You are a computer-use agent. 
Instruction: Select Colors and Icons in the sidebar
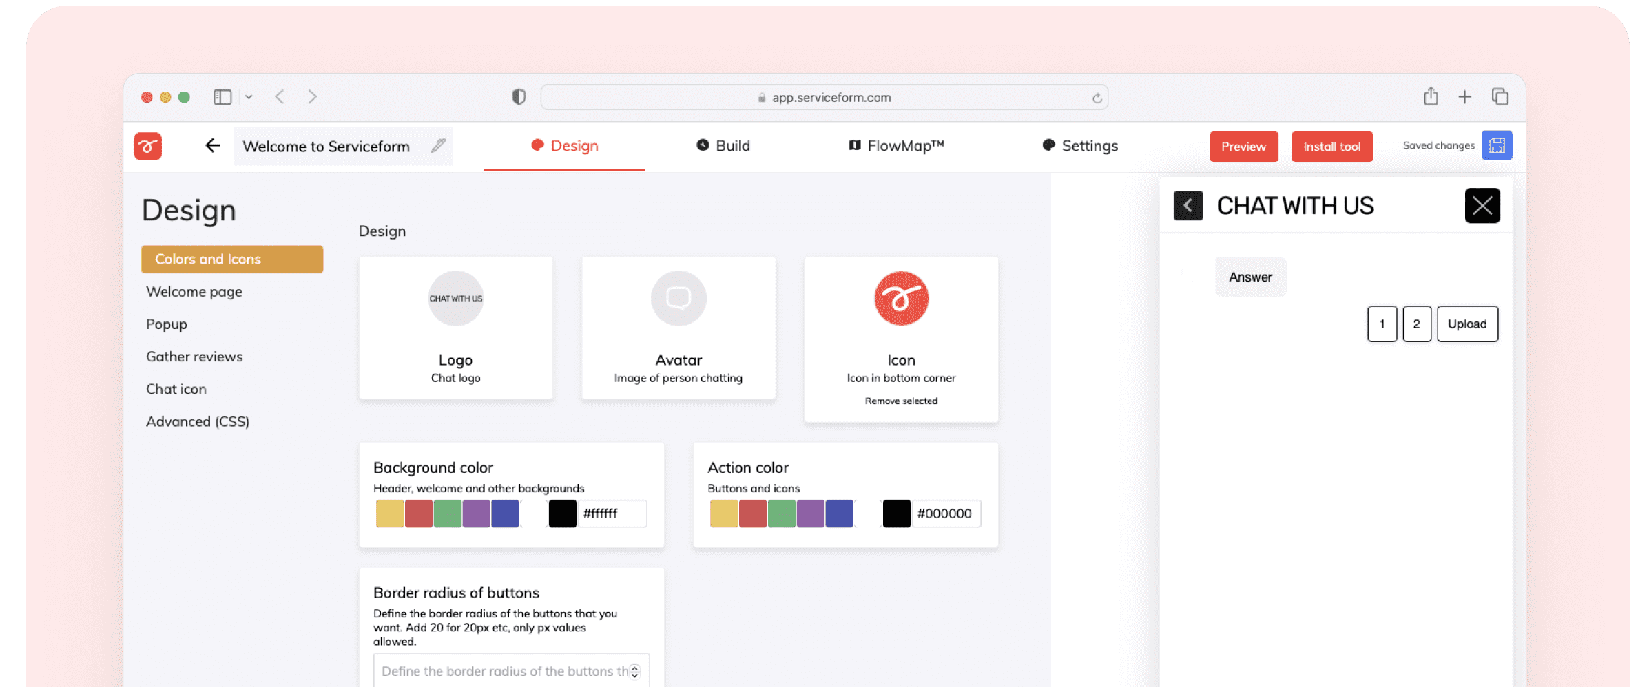point(232,260)
